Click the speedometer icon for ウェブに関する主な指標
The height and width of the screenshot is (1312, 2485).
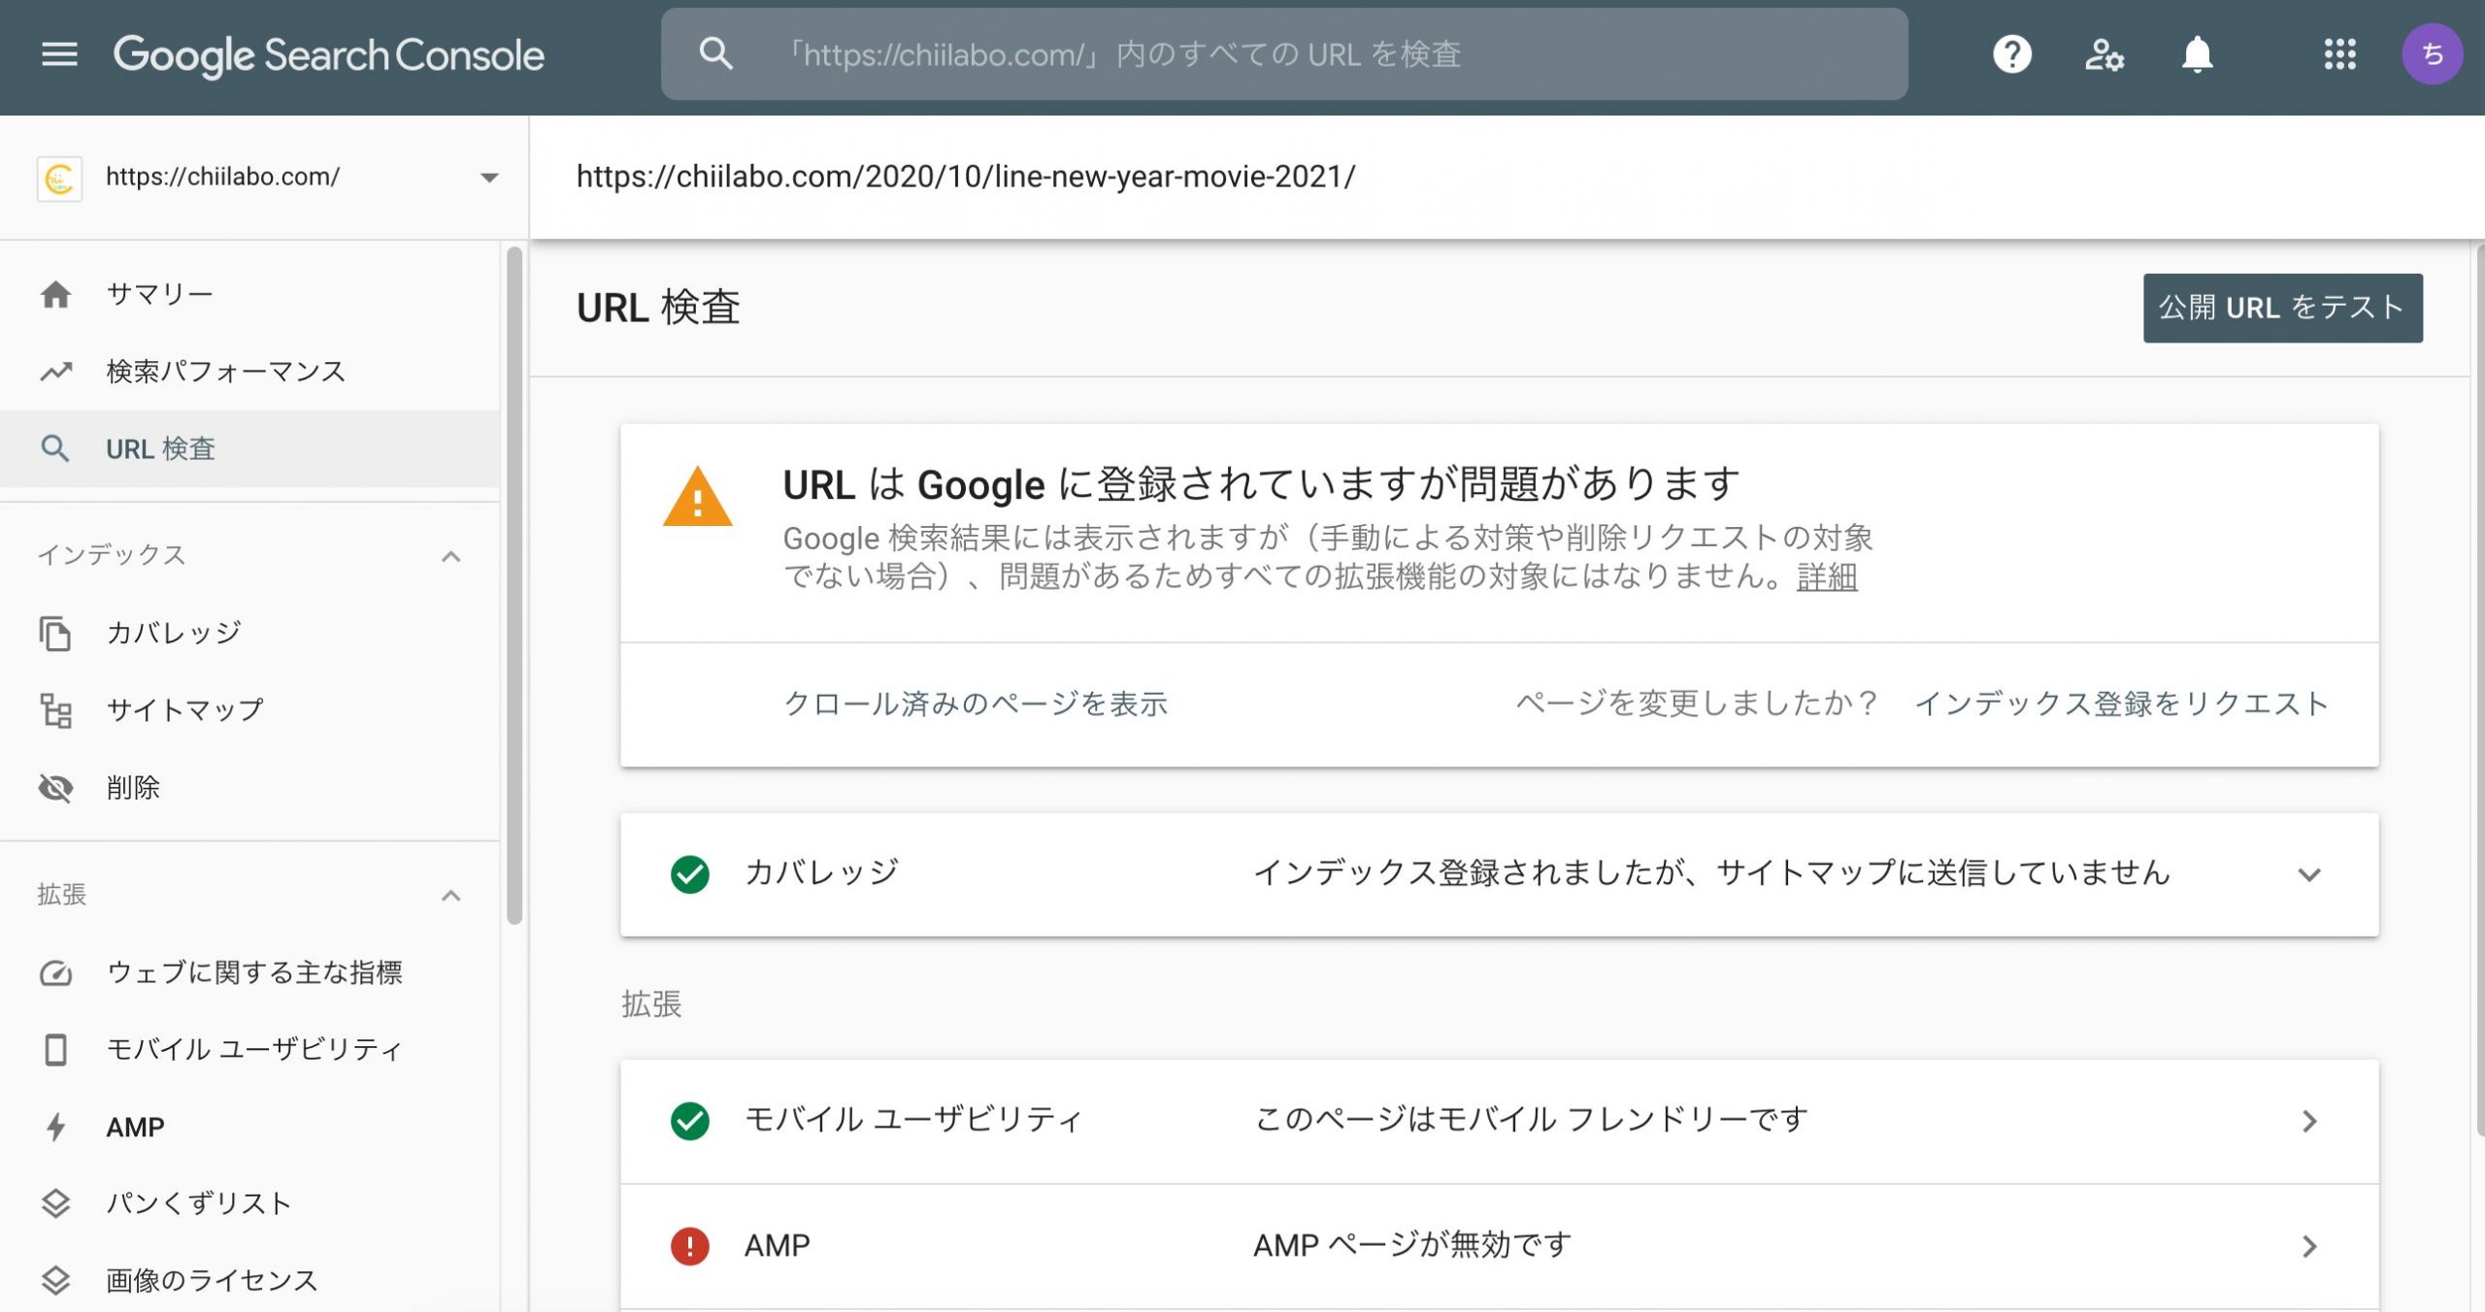[55, 972]
